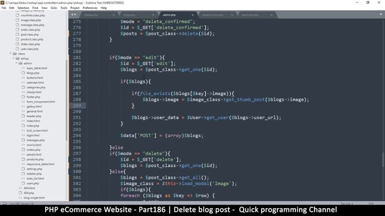Open login.html in the sidebar

click(x=33, y=135)
